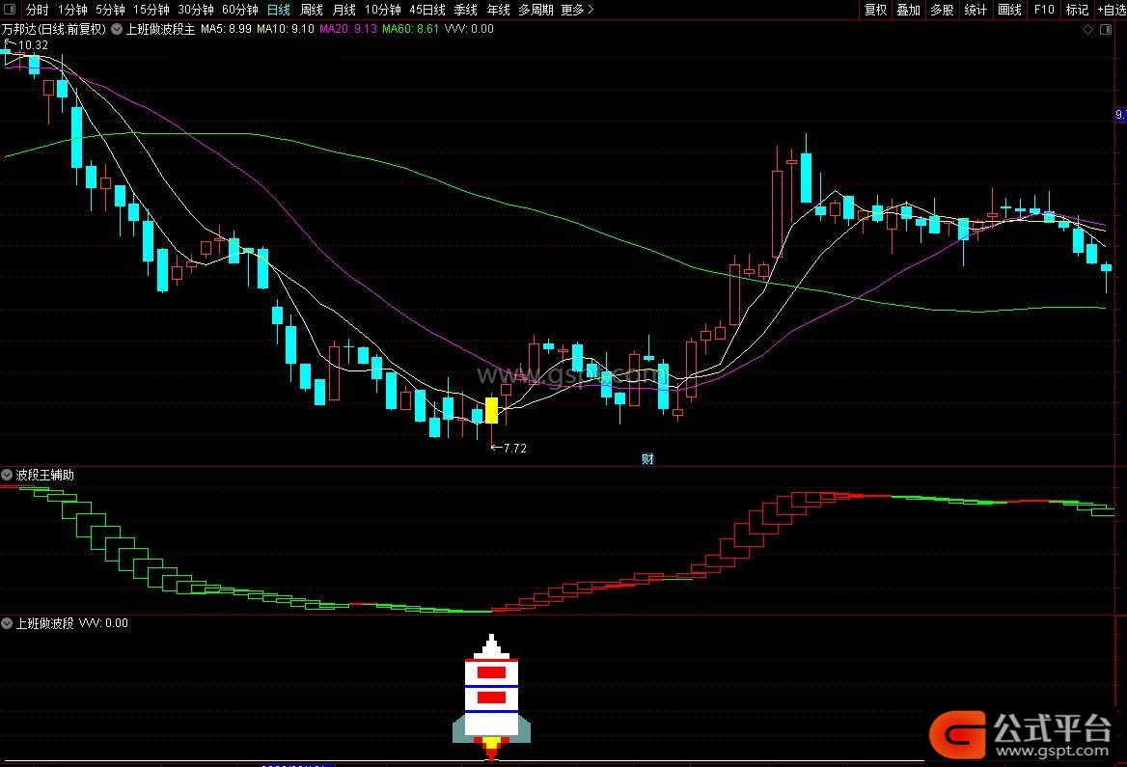The height and width of the screenshot is (767, 1127).
Task: Click the yellow highlighted candlestick
Action: (492, 411)
